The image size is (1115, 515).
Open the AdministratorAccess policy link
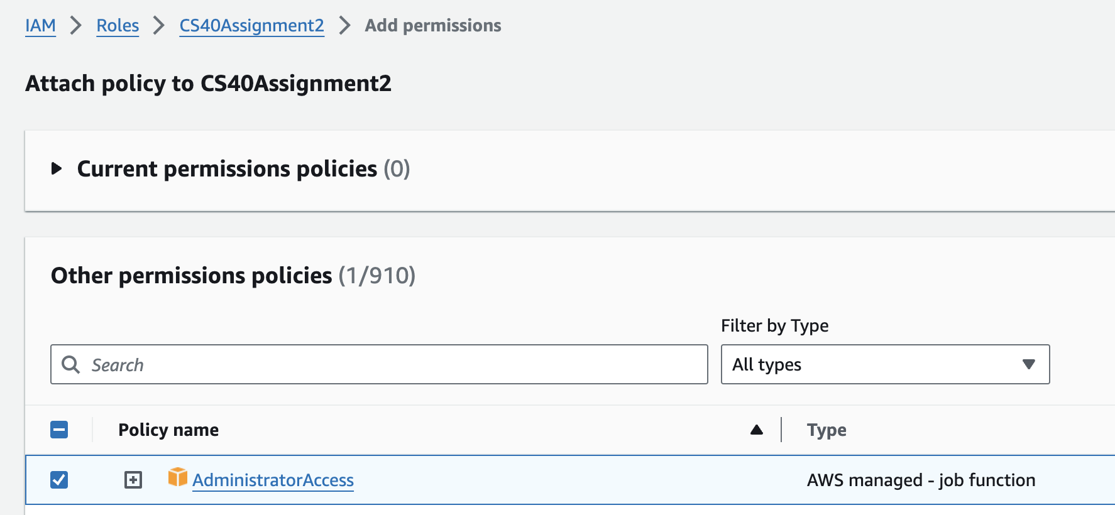[273, 480]
